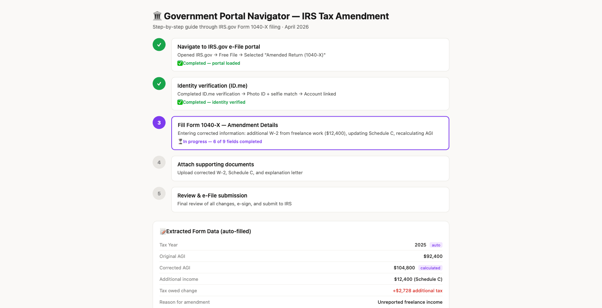Click the gray step 5 circle

(159, 194)
